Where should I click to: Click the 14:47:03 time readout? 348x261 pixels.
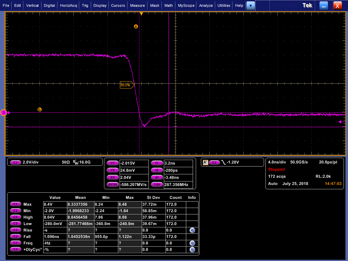tap(333, 184)
